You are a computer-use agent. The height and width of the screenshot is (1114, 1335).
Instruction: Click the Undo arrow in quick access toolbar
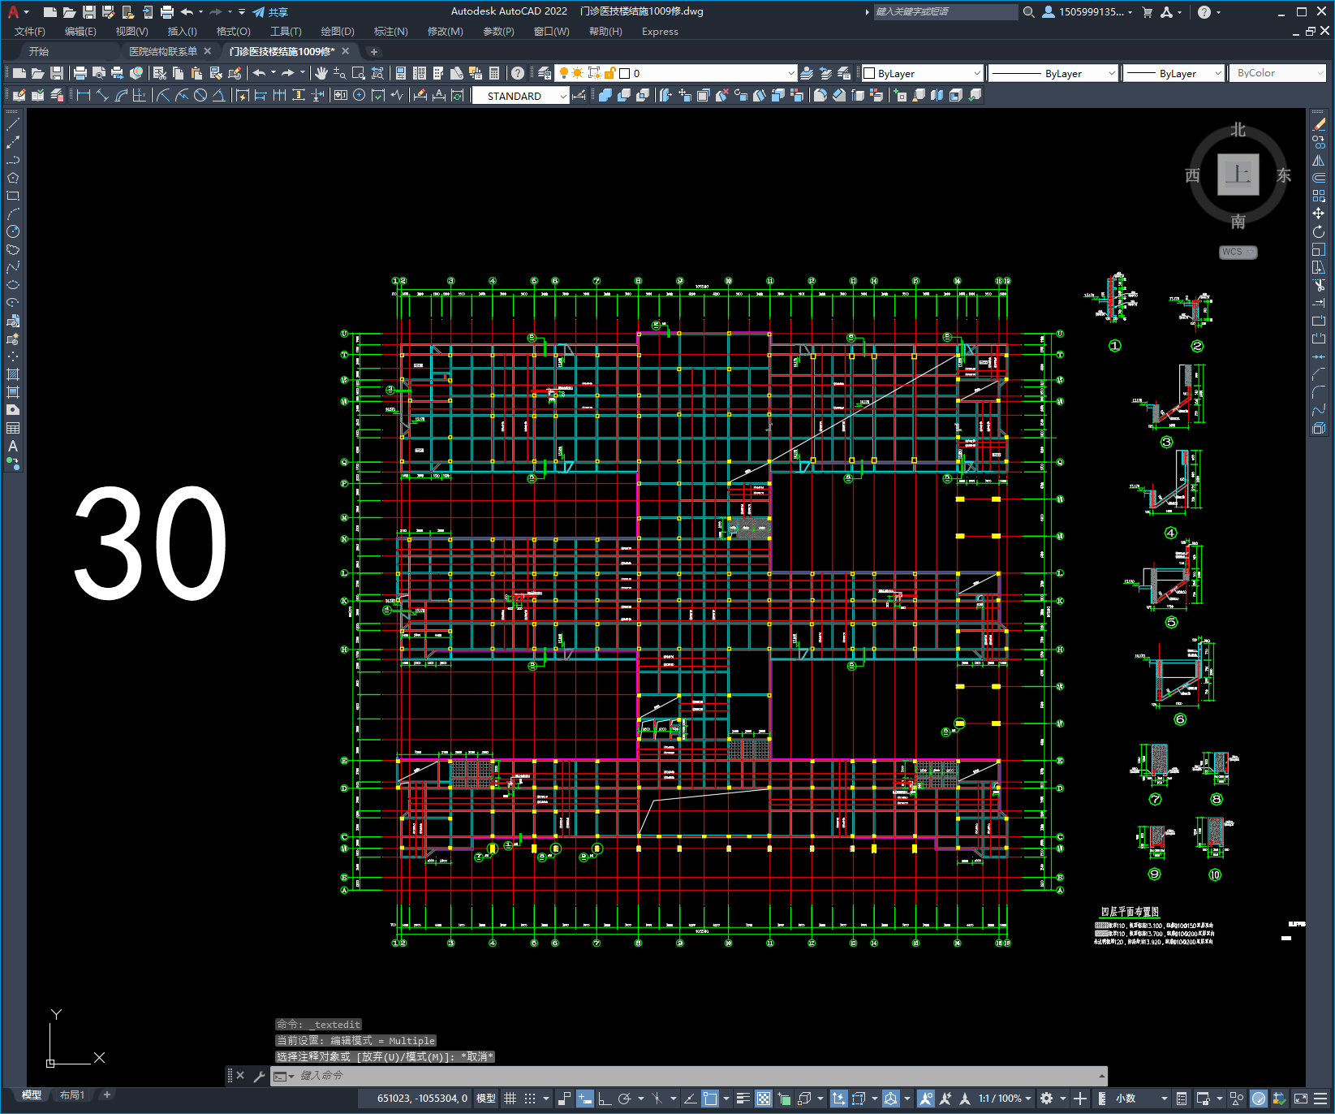pyautogui.click(x=187, y=12)
